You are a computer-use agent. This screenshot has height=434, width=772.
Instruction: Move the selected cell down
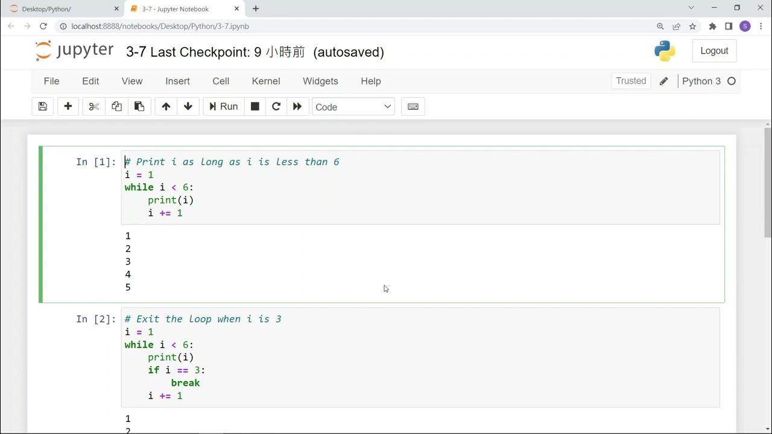pos(188,107)
